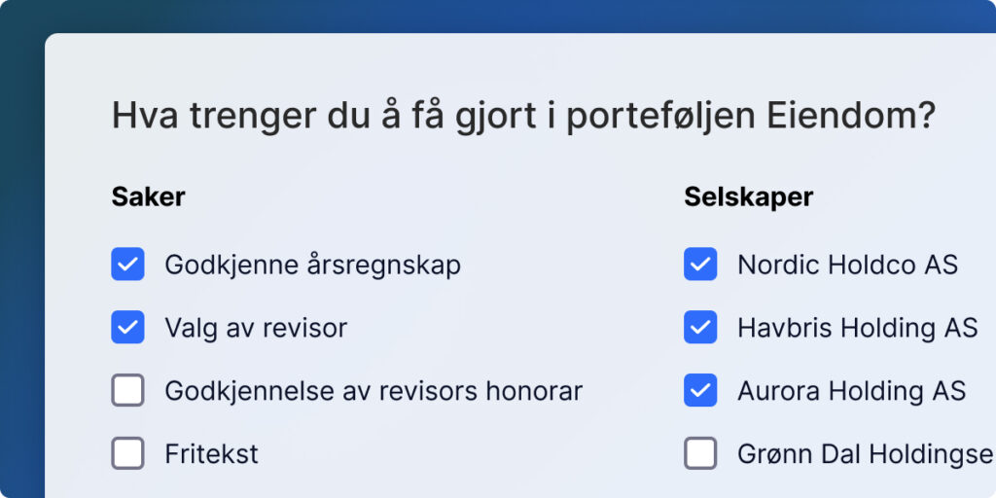This screenshot has width=996, height=498.
Task: Untick the Aurora Holding AS checkbox
Action: pyautogui.click(x=700, y=390)
